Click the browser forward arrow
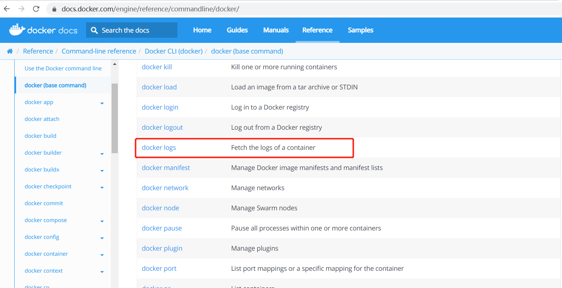562x288 pixels. tap(21, 8)
